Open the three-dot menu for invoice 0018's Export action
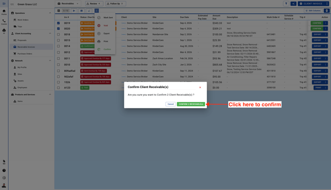331x190 pixels. tap(326, 34)
